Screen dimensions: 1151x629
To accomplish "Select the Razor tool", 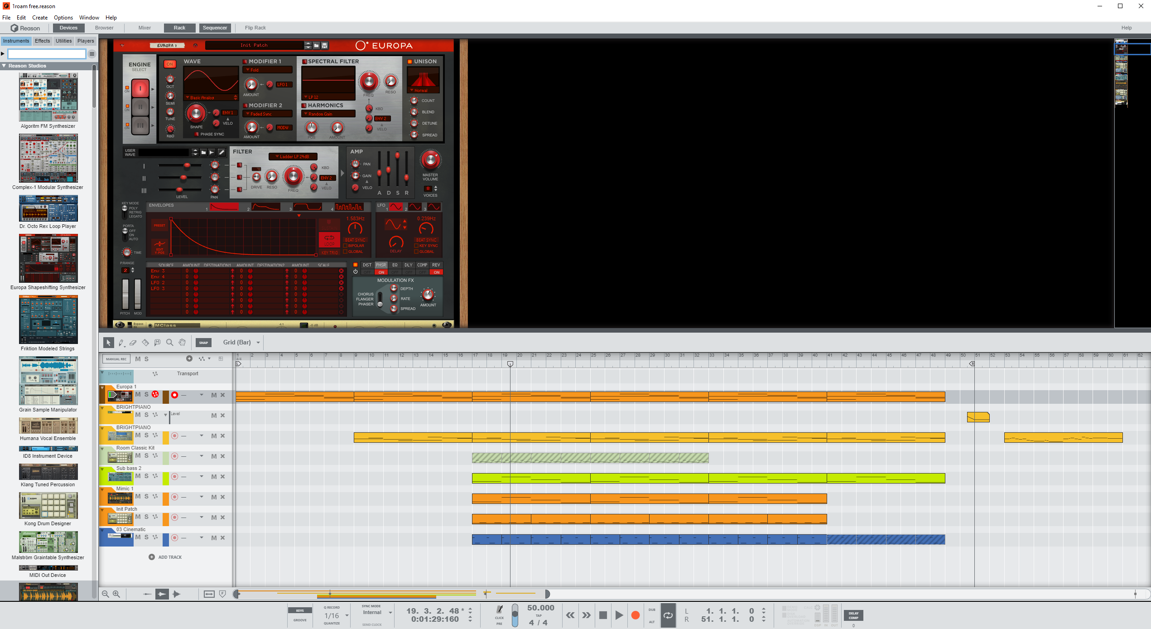I will point(145,343).
